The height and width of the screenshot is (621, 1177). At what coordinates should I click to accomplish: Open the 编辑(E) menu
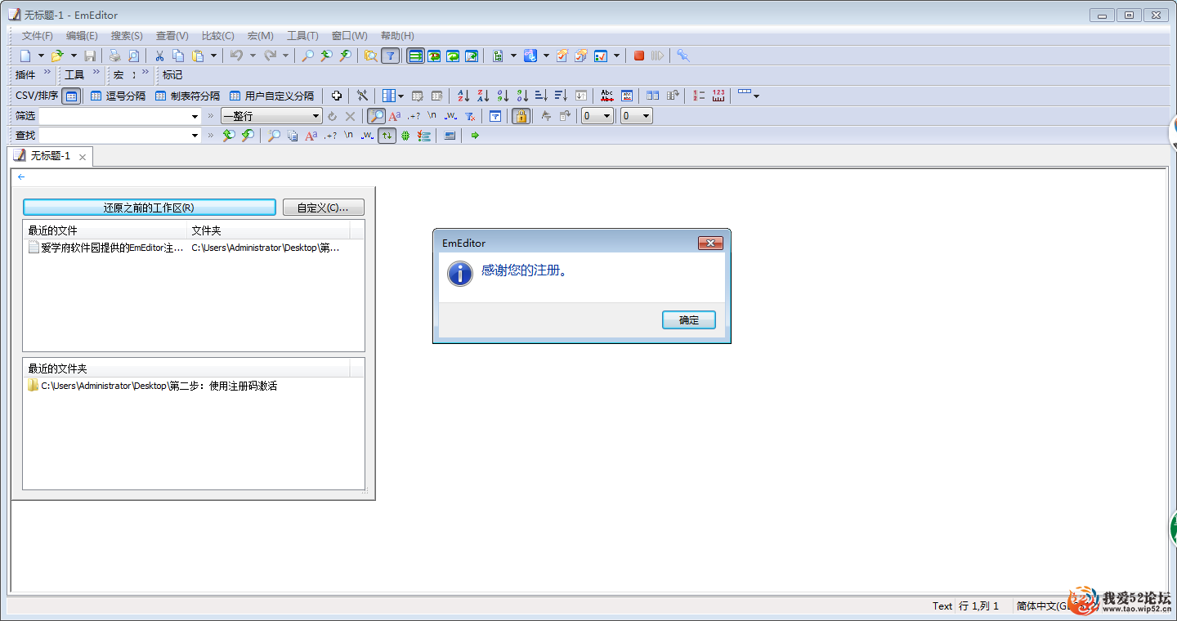(x=82, y=36)
